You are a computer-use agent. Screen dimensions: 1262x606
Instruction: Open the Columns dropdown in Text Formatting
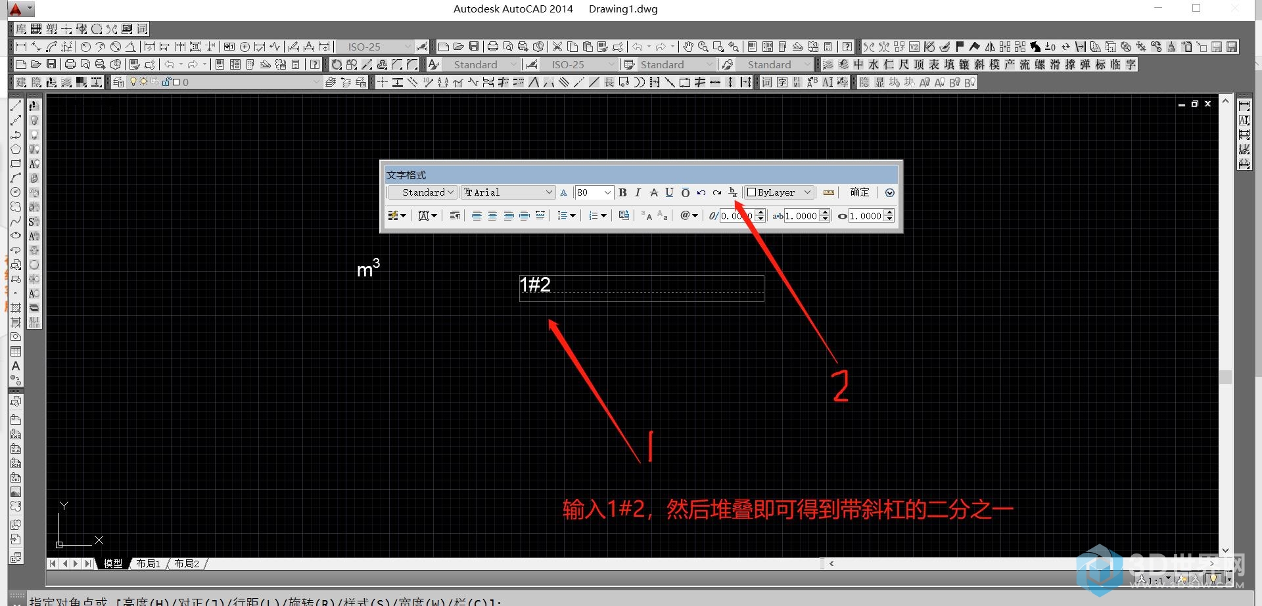[x=397, y=215]
